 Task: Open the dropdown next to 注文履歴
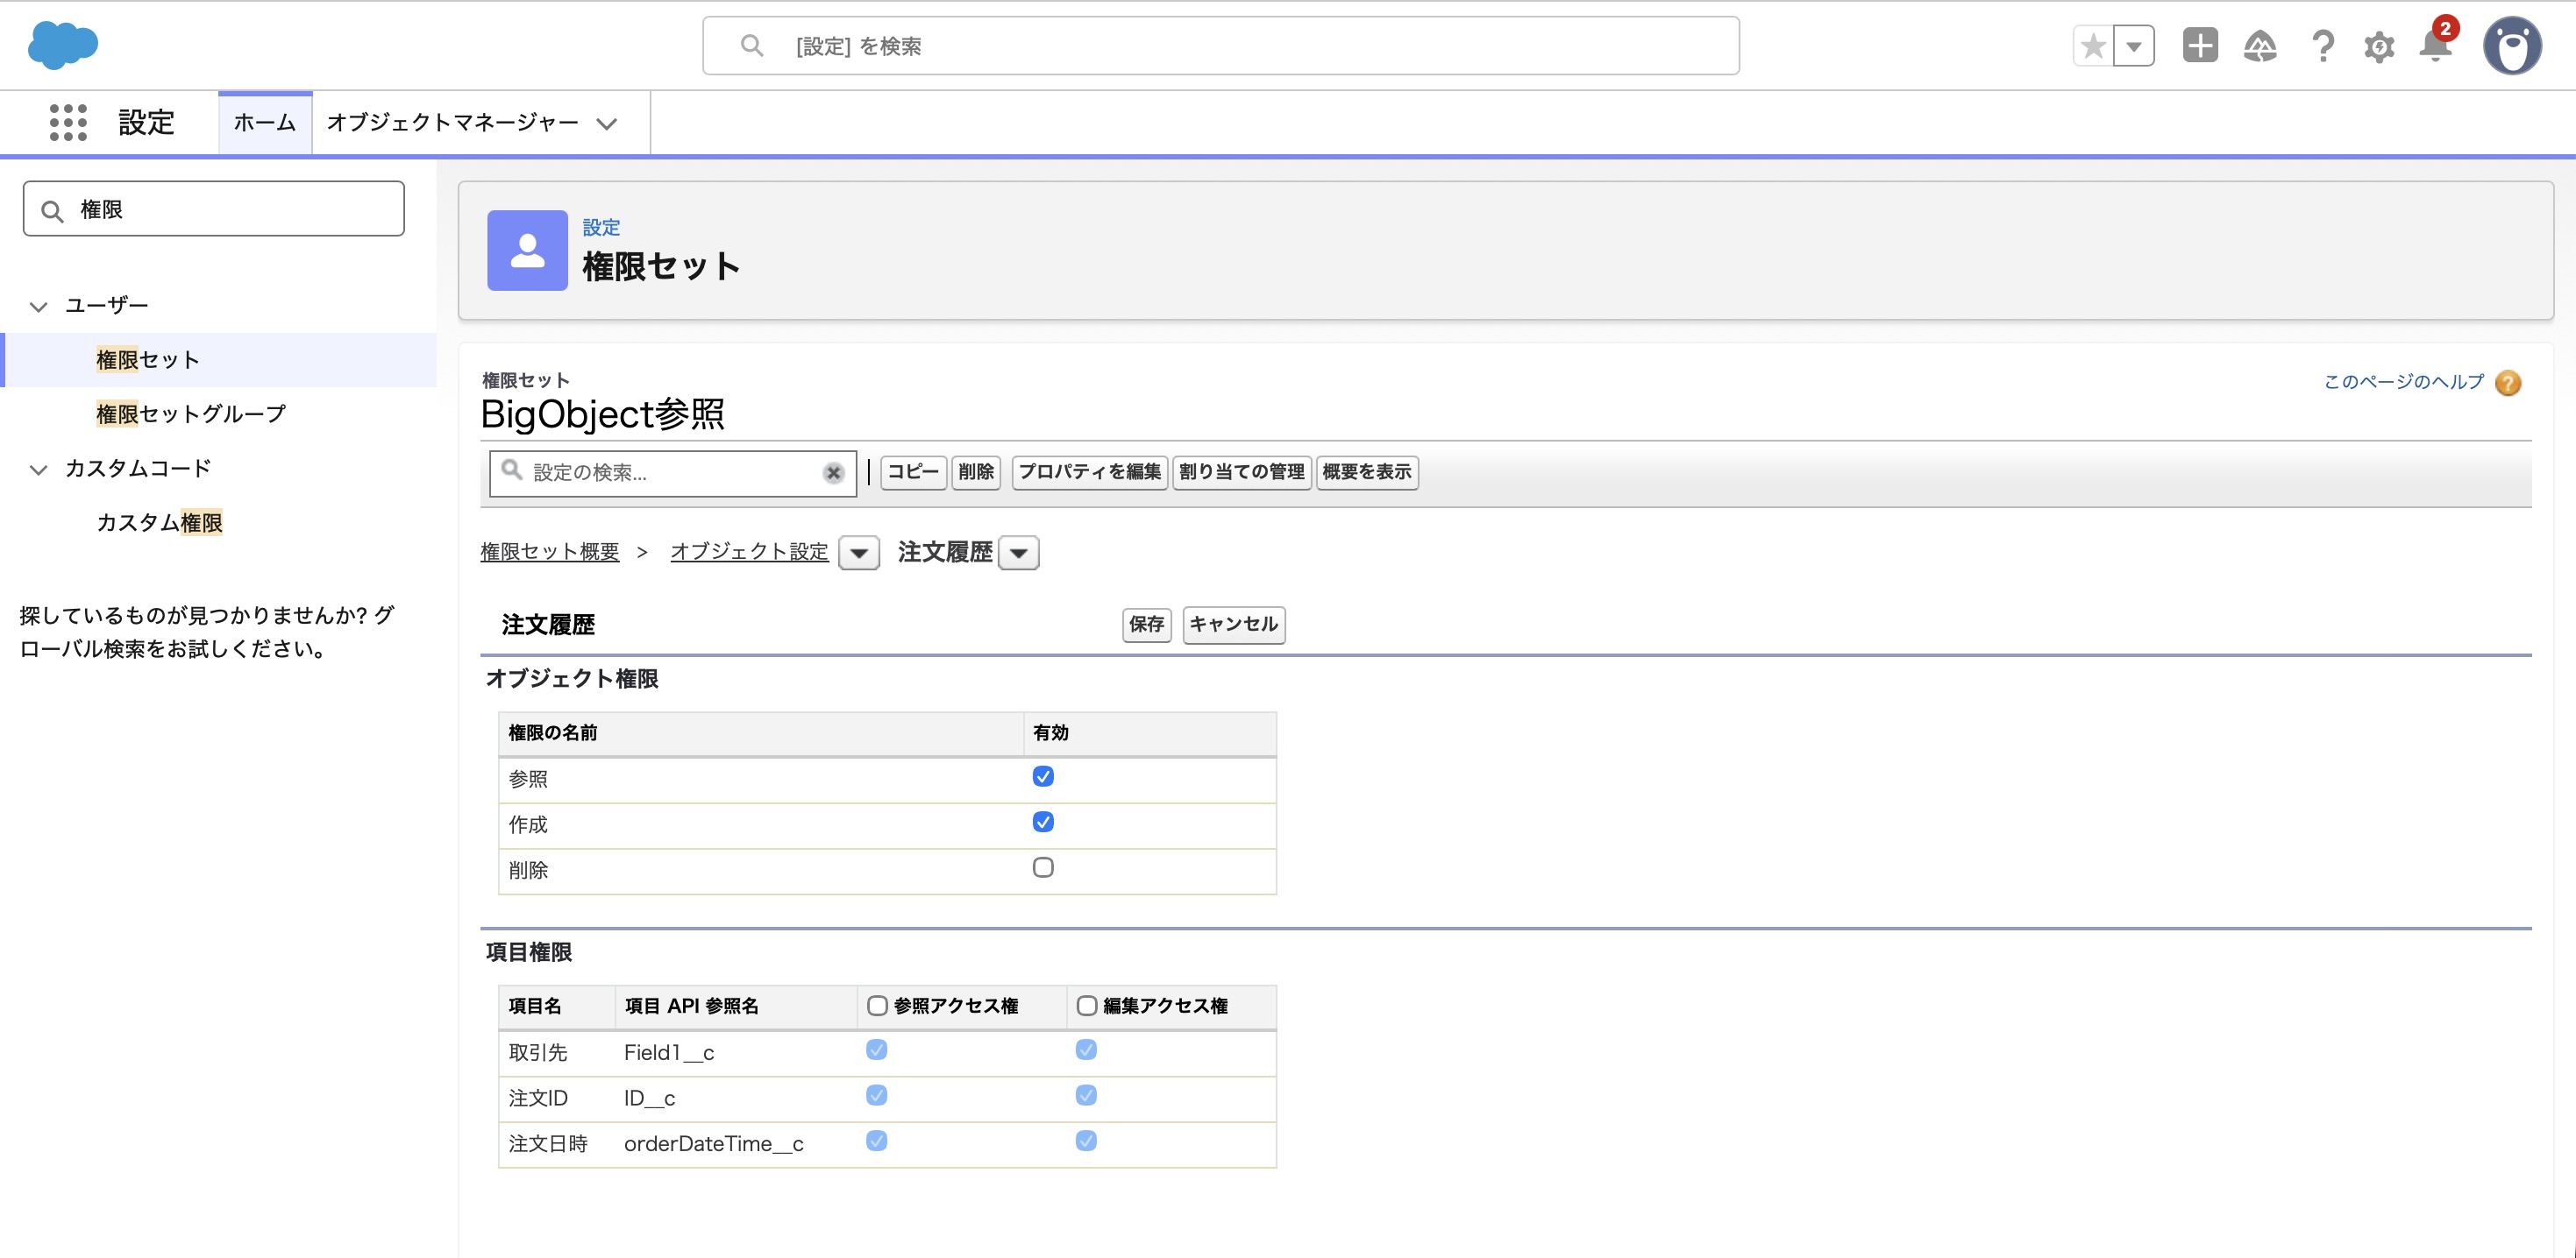(1019, 553)
